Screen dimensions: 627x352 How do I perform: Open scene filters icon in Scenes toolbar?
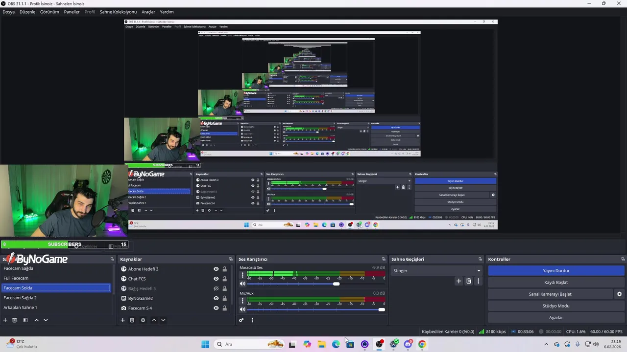(25, 320)
